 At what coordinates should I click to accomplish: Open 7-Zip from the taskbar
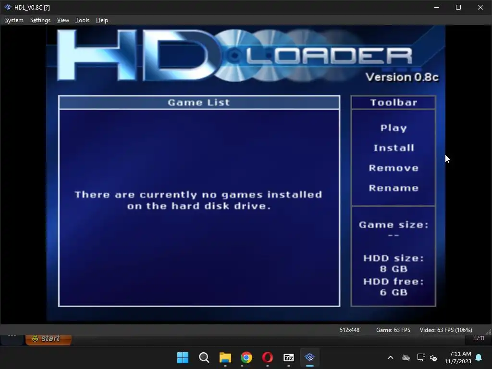288,357
